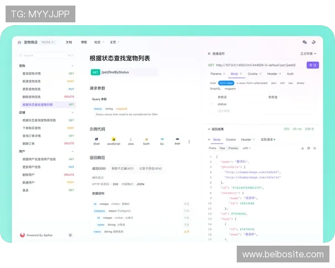Image resolution: width=335 pixels, height=268 pixels.
Task: Select the form-data body type
Action: point(226,83)
